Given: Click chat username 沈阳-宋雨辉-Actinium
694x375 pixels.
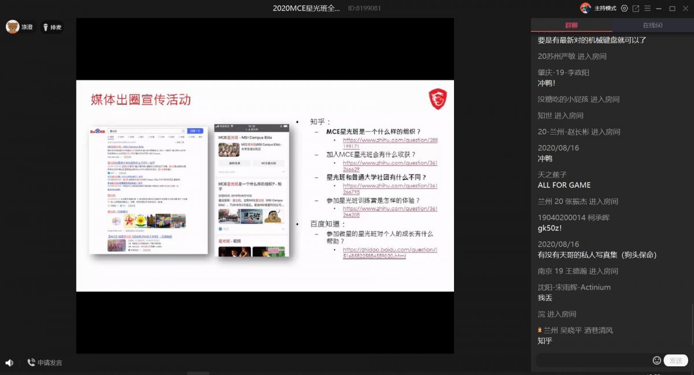Looking at the screenshot, I should click(x=574, y=287).
